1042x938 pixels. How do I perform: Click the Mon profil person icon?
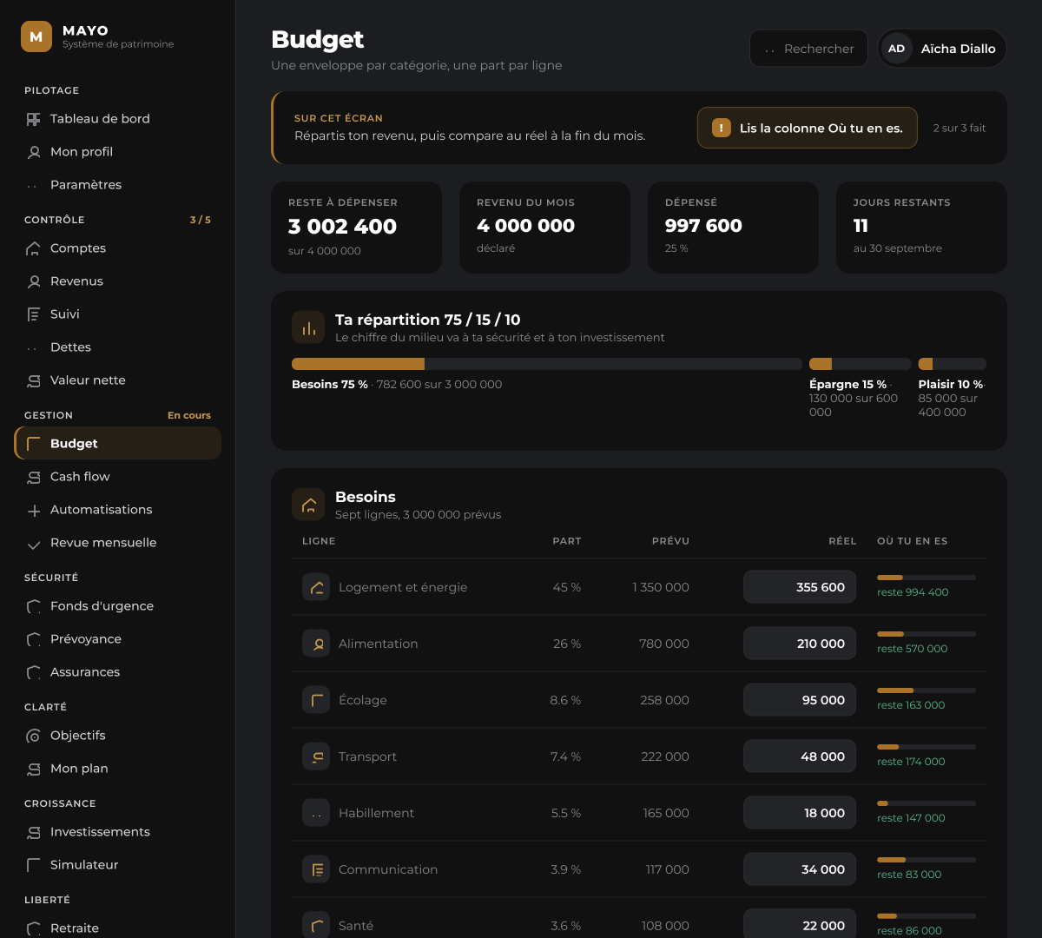pos(34,152)
